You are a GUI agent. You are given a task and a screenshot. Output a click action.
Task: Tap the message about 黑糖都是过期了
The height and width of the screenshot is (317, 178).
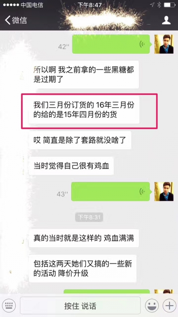[84, 74]
